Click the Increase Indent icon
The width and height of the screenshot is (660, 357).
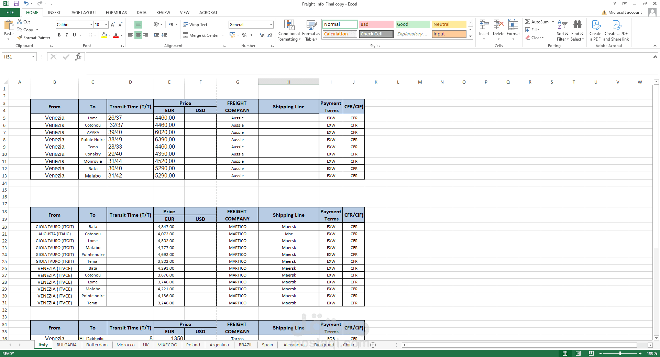click(x=164, y=35)
